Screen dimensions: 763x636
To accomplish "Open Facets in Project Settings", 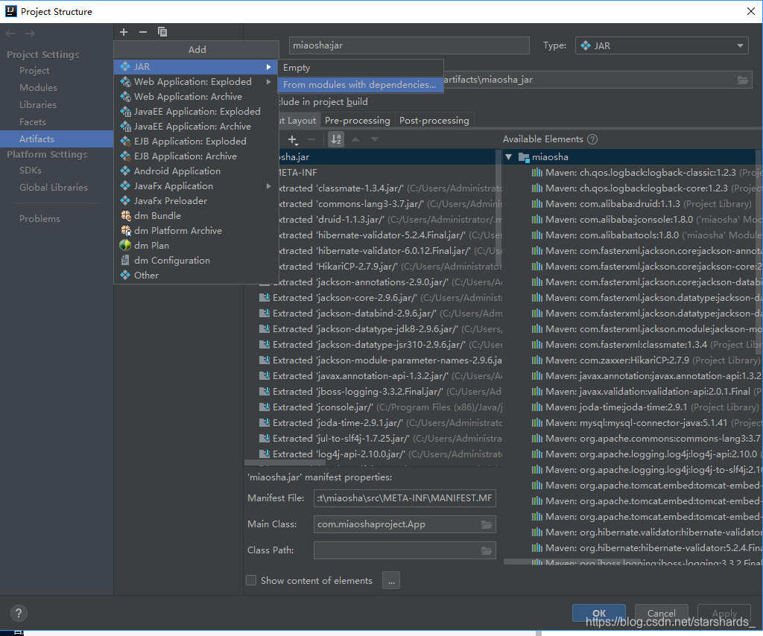I will click(x=32, y=122).
